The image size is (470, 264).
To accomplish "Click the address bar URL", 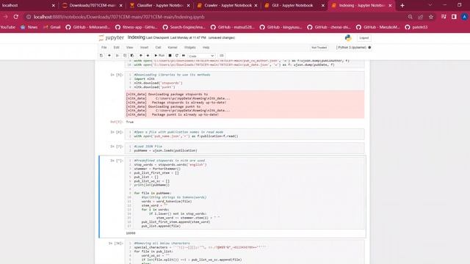I will coord(119,17).
